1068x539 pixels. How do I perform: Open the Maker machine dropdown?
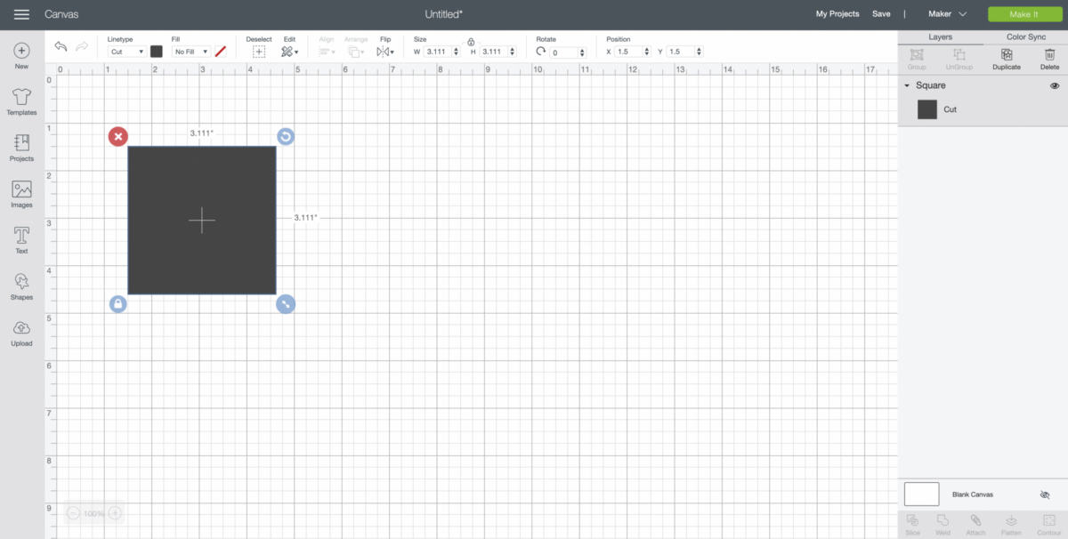(x=947, y=14)
